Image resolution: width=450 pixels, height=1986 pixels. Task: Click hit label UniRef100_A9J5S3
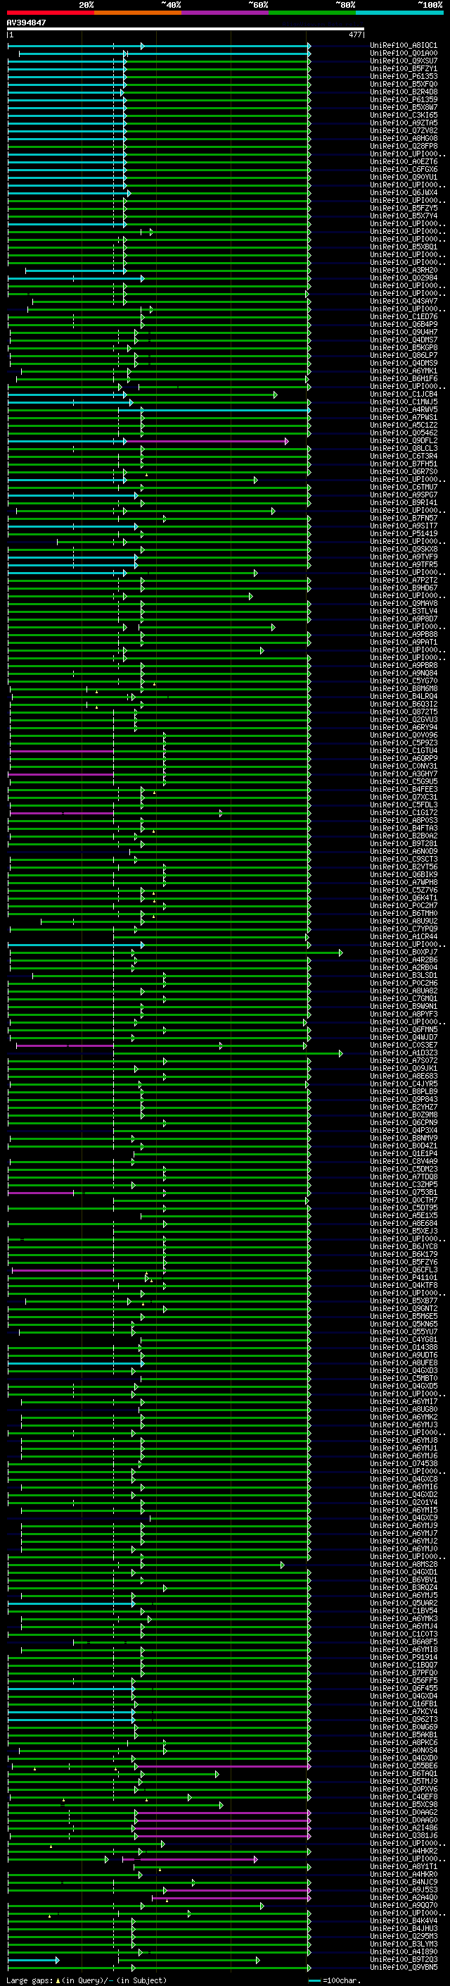point(404,1890)
